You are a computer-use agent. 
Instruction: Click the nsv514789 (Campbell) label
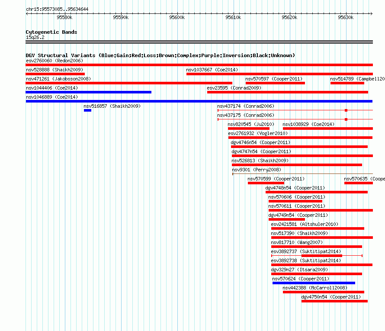(x=357, y=79)
